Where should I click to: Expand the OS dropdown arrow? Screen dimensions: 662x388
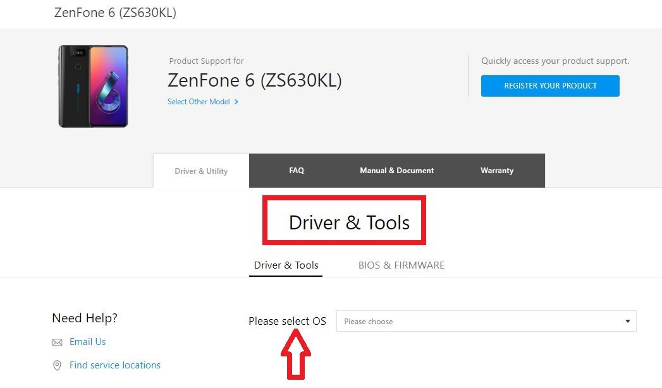627,321
